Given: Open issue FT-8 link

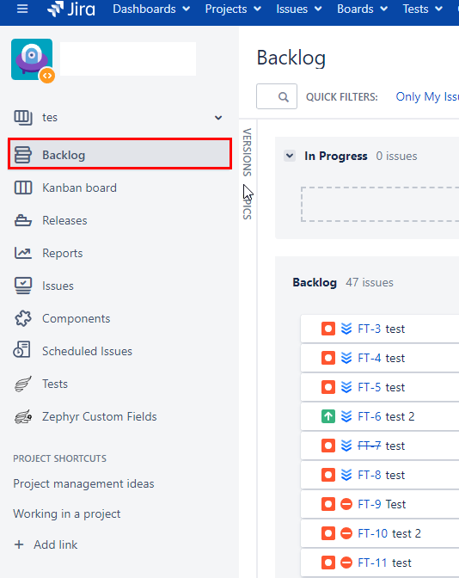Looking at the screenshot, I should [369, 475].
